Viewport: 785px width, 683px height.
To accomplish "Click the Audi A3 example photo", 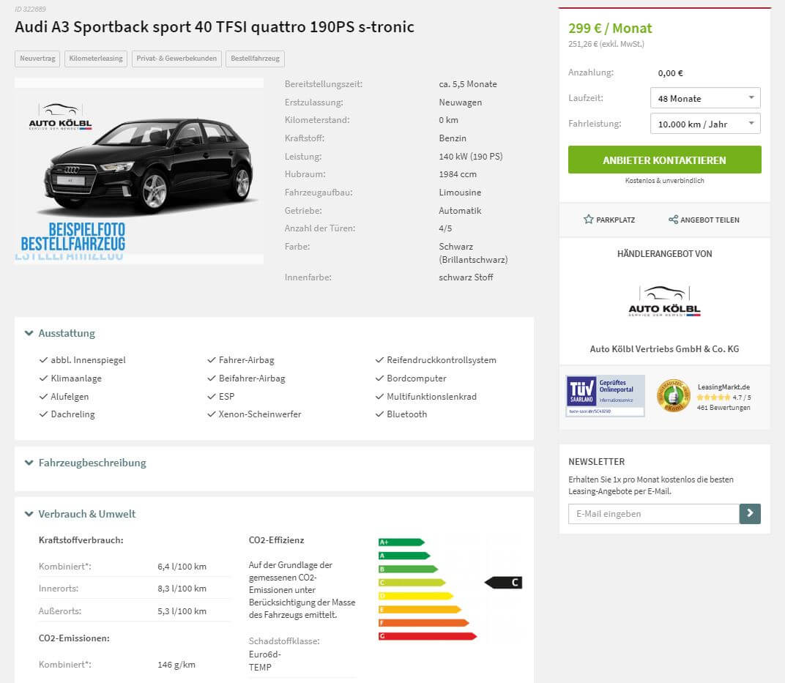I will point(139,171).
